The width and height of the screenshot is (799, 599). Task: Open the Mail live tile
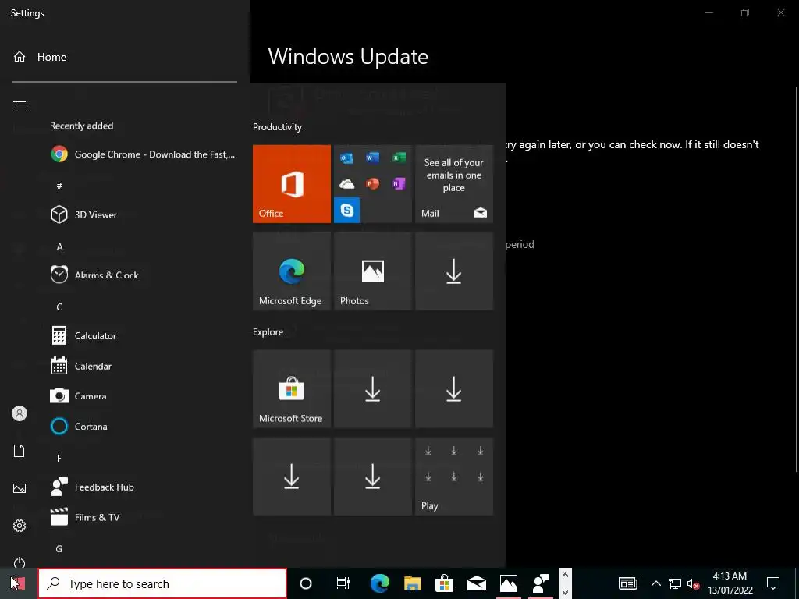pos(454,184)
